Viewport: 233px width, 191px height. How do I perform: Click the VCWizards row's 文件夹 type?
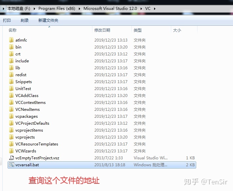(140, 151)
